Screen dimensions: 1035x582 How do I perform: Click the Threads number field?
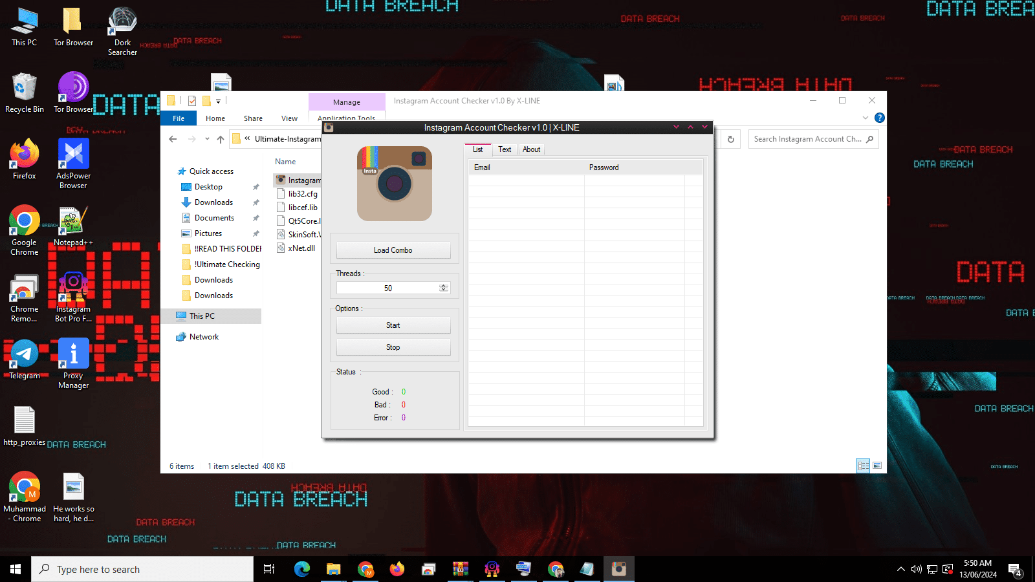click(x=387, y=288)
